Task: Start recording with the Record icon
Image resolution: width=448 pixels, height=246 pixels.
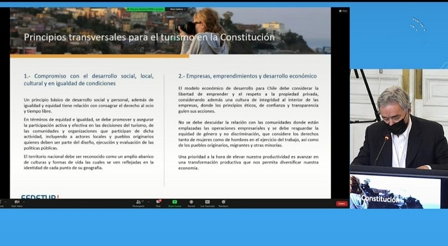Action: point(191,203)
